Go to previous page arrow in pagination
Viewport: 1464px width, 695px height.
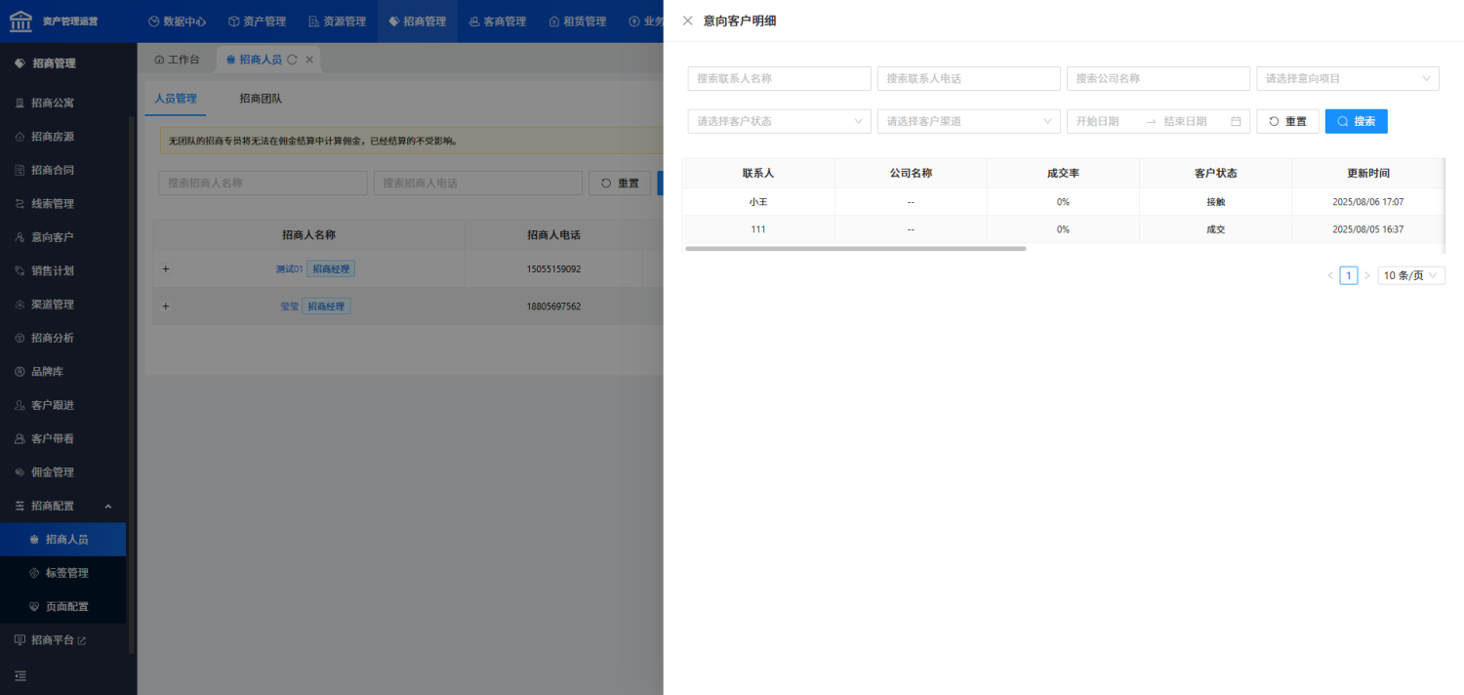pyautogui.click(x=1330, y=275)
